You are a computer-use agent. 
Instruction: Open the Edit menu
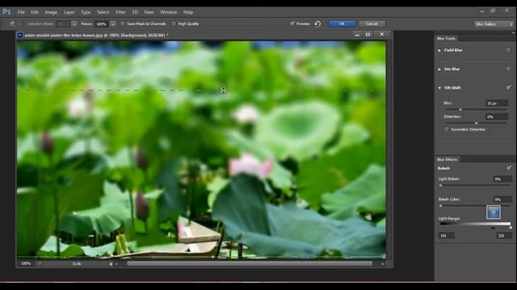coord(35,12)
